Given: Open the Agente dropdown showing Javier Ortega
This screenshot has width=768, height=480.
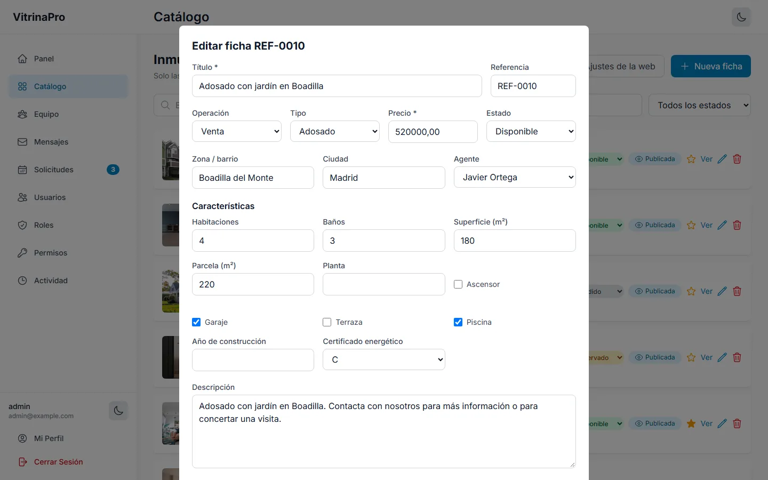Looking at the screenshot, I should (x=515, y=177).
